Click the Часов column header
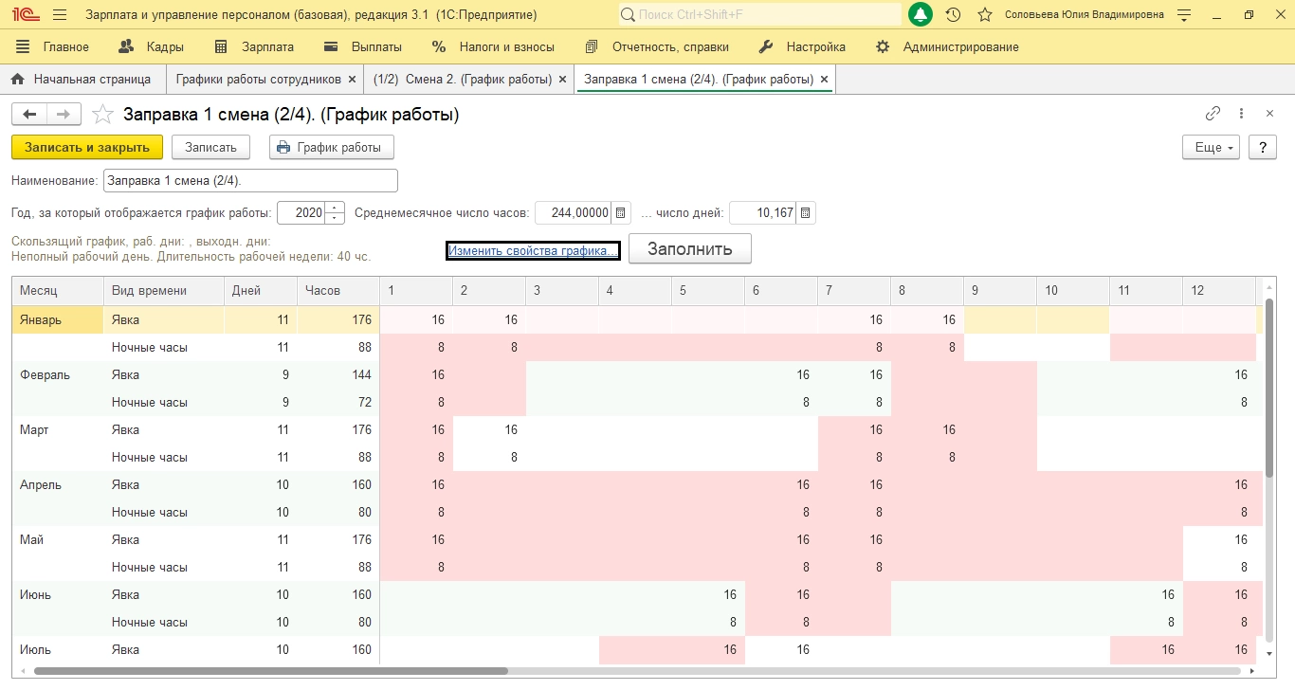This screenshot has height=690, width=1295. 337,291
